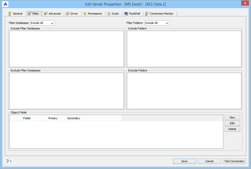
Task: Click inside the Exclude Folders list
Action: pyautogui.click(x=184, y=91)
